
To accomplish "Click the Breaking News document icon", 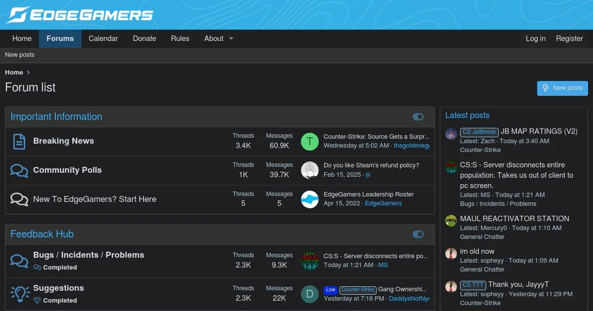I will pos(19,142).
